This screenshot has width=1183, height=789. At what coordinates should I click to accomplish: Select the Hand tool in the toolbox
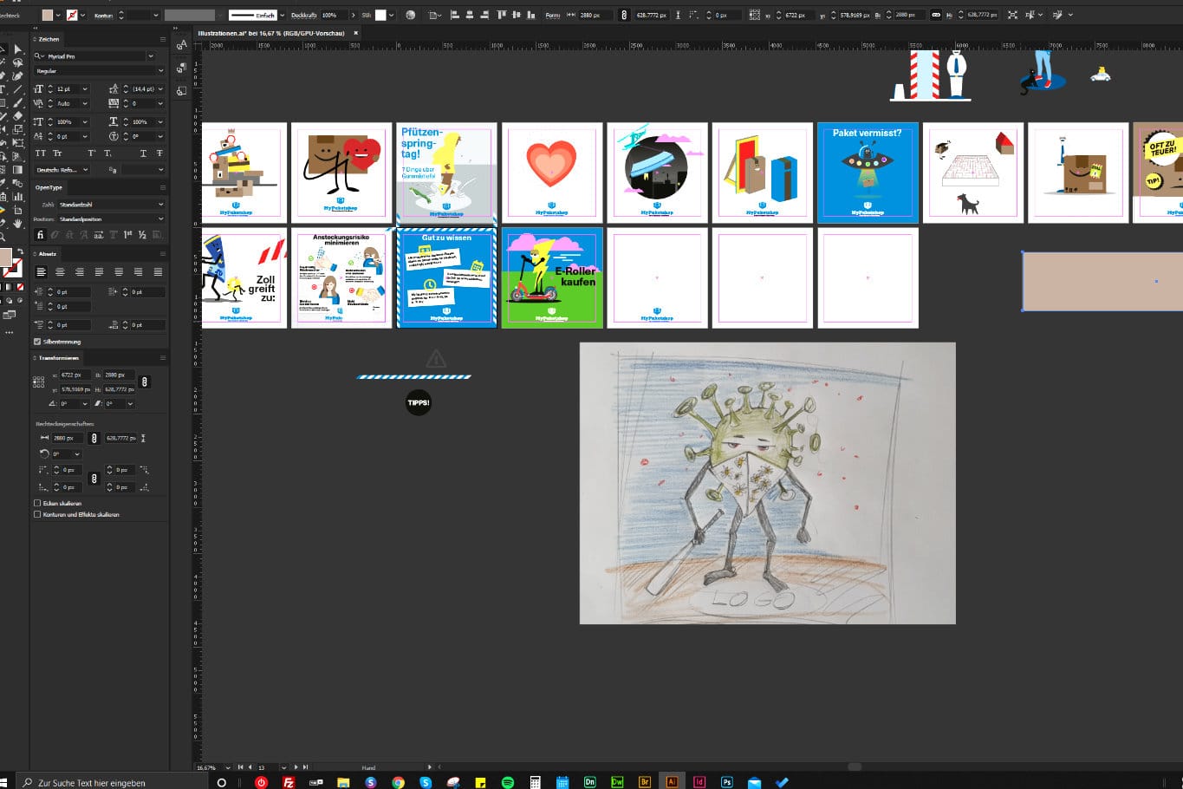[17, 224]
